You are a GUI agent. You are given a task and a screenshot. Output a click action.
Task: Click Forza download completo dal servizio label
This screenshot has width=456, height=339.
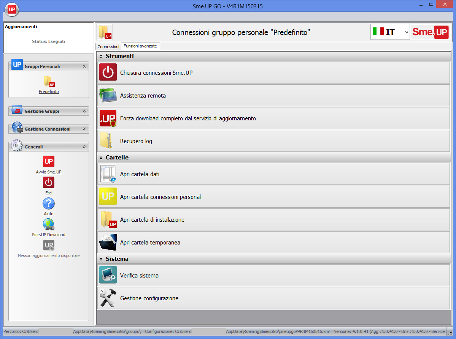point(188,118)
